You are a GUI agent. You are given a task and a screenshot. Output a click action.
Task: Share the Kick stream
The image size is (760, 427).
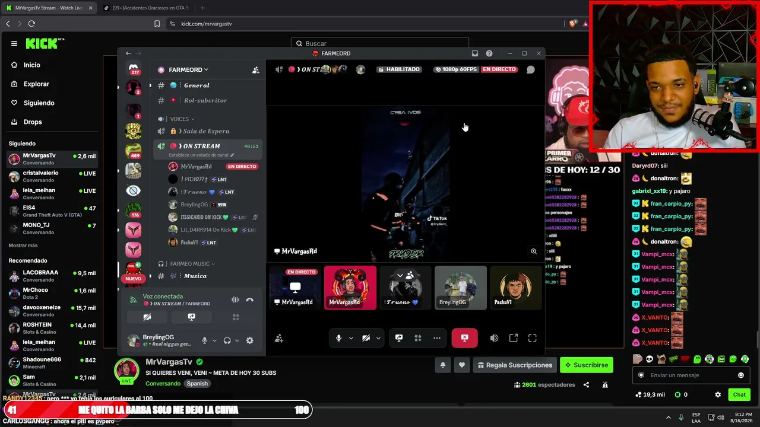coord(587,385)
